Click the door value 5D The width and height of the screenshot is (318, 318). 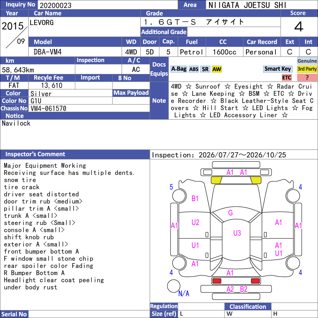150,52
